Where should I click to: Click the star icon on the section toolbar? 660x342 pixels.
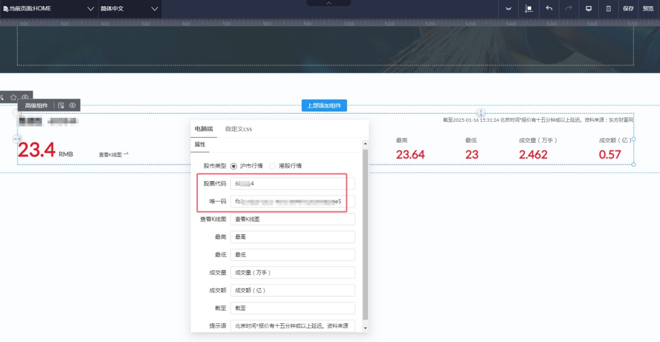pyautogui.click(x=14, y=97)
